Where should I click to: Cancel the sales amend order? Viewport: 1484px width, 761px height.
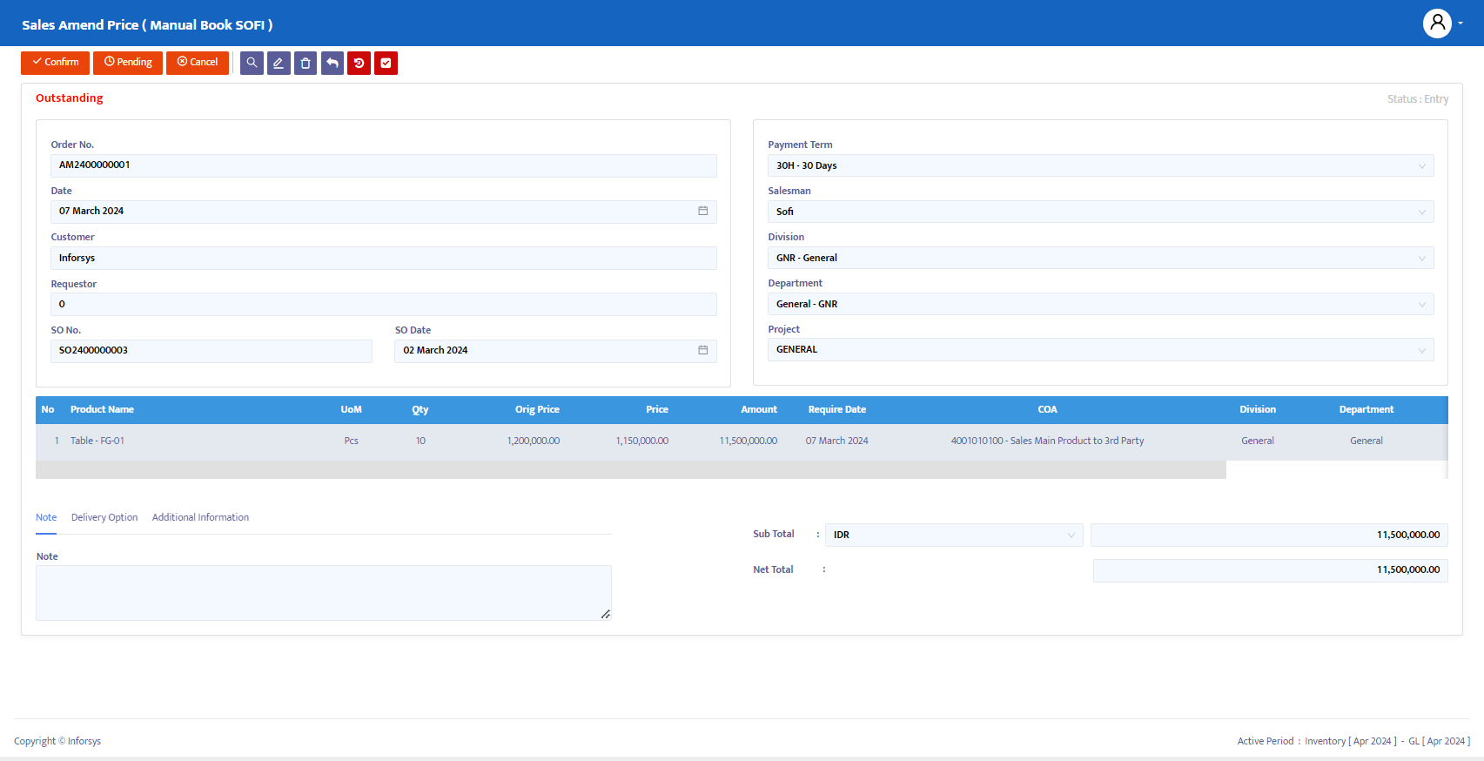point(198,63)
